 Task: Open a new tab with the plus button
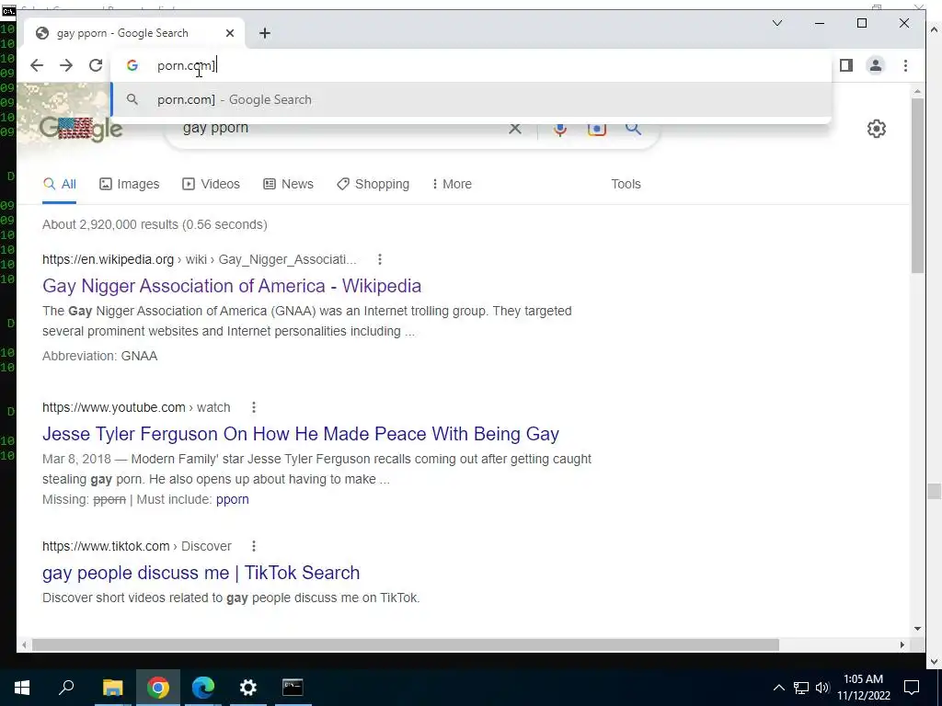point(265,34)
